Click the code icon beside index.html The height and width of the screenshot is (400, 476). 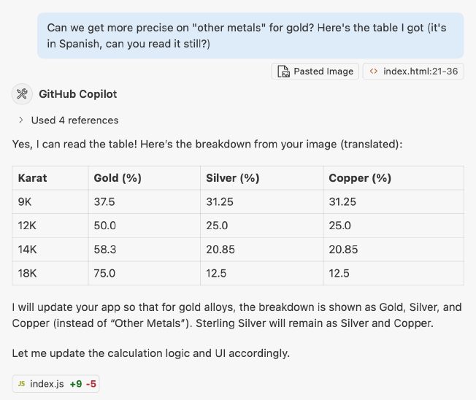373,72
